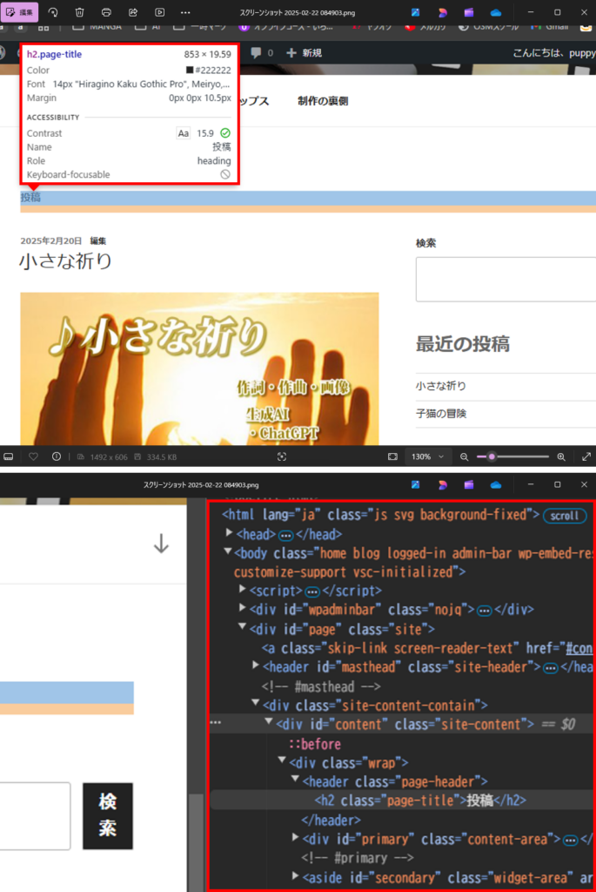This screenshot has width=596, height=892.
Task: Click the empty search field under 検索 label
Action: 506,280
